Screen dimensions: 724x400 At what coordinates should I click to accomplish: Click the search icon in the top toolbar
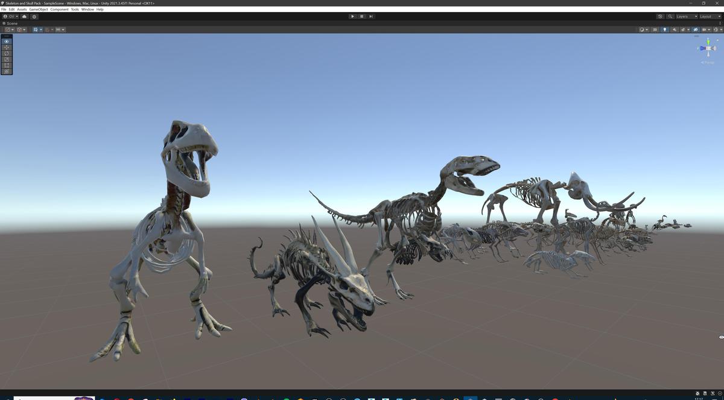click(x=670, y=16)
